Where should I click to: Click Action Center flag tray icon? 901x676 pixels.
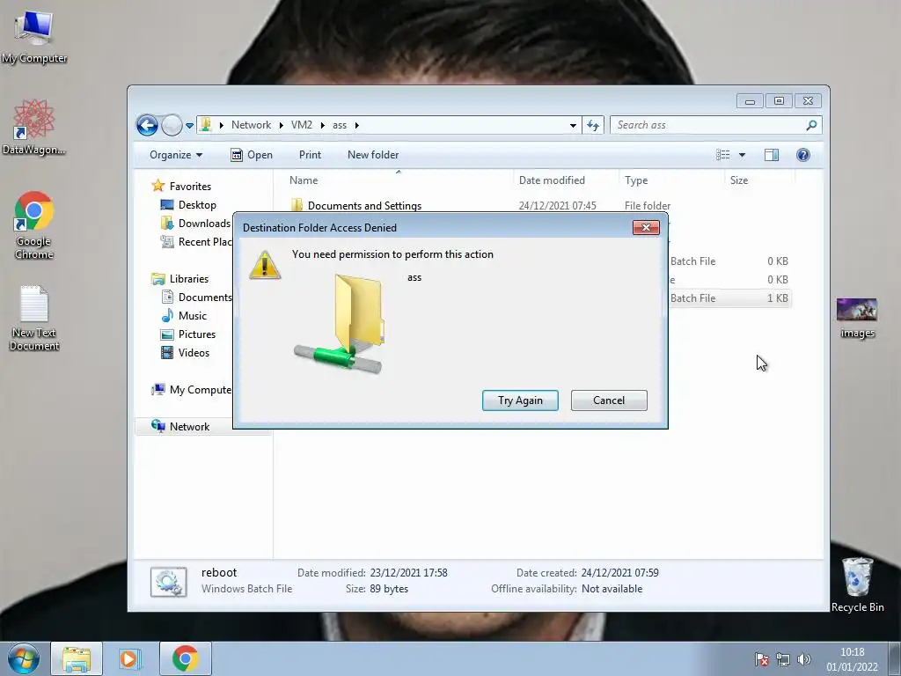tap(762, 659)
